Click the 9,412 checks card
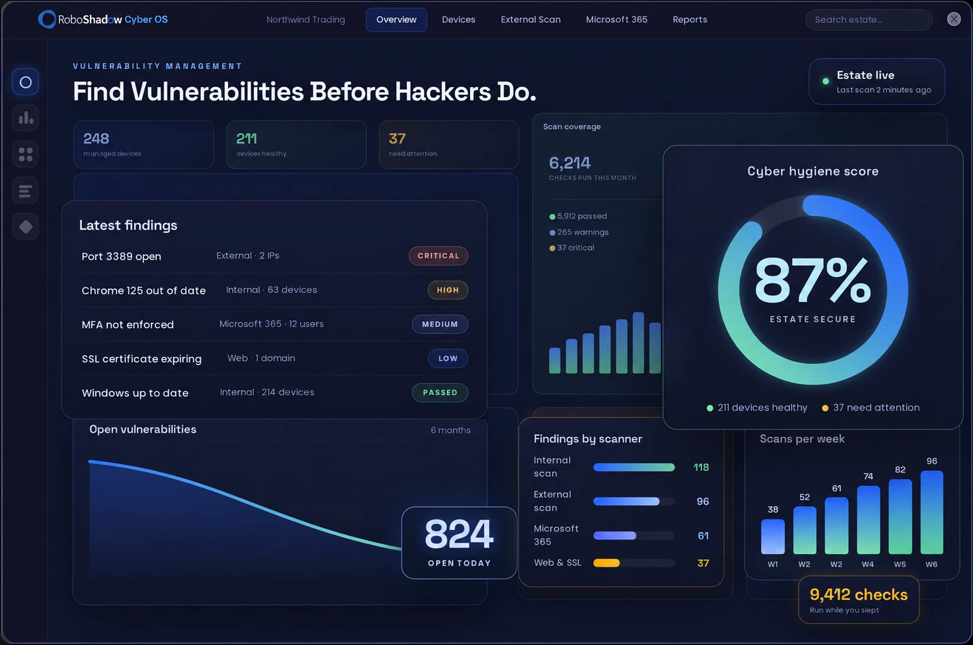This screenshot has width=973, height=645. click(859, 600)
